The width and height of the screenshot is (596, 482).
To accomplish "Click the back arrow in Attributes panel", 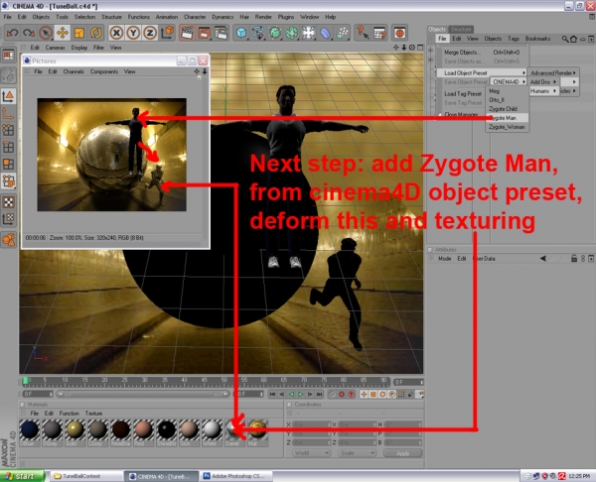I will (x=542, y=259).
